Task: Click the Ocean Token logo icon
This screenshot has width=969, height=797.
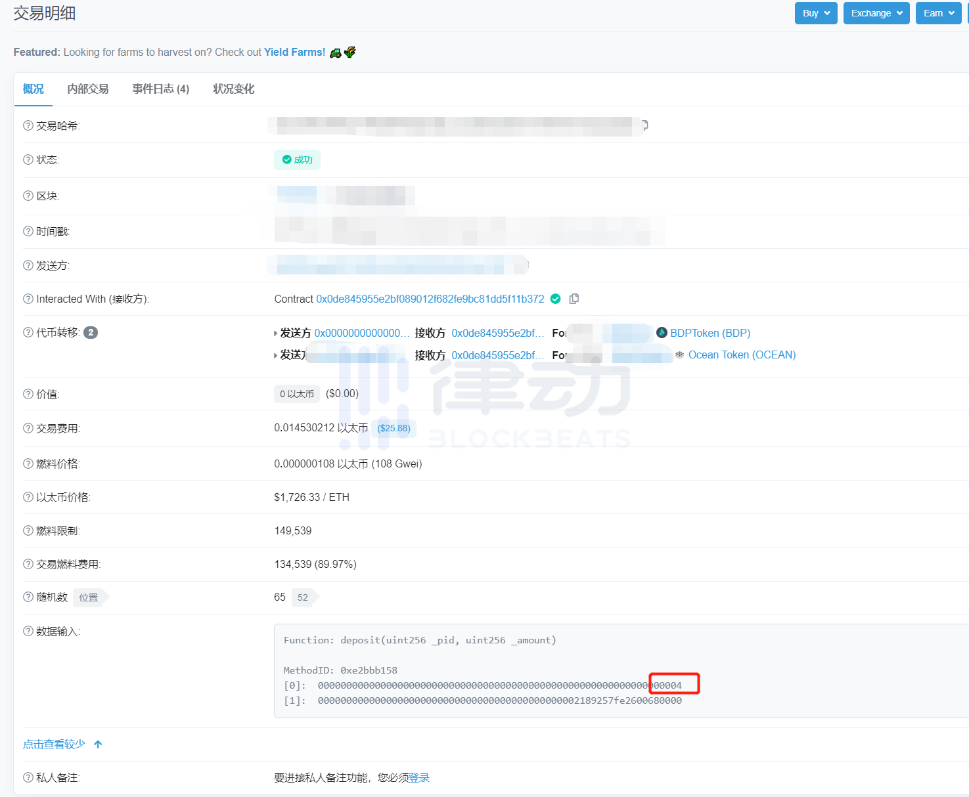Action: coord(679,355)
